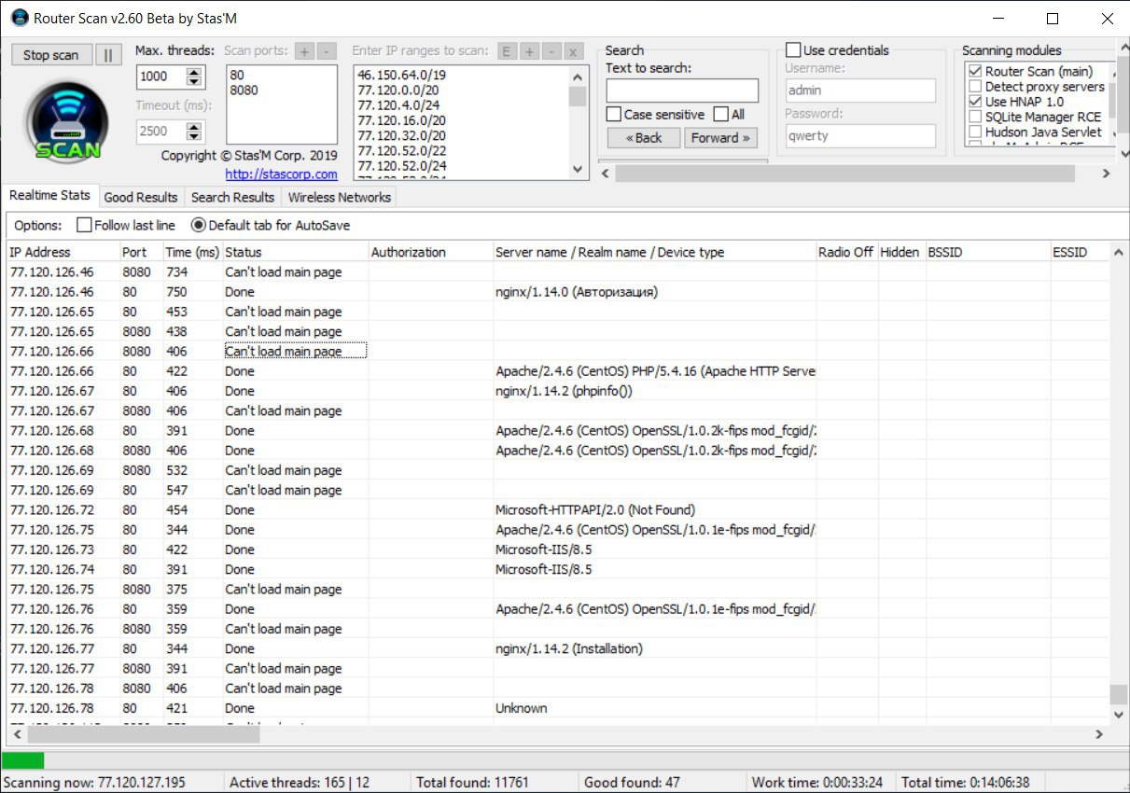
Task: Add an IP range with plus button
Action: click(529, 51)
